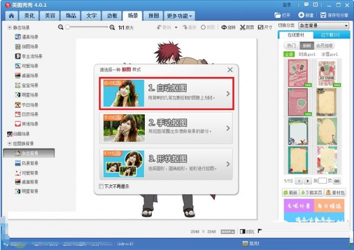Select the 会员独享 filter toggle

[324, 46]
